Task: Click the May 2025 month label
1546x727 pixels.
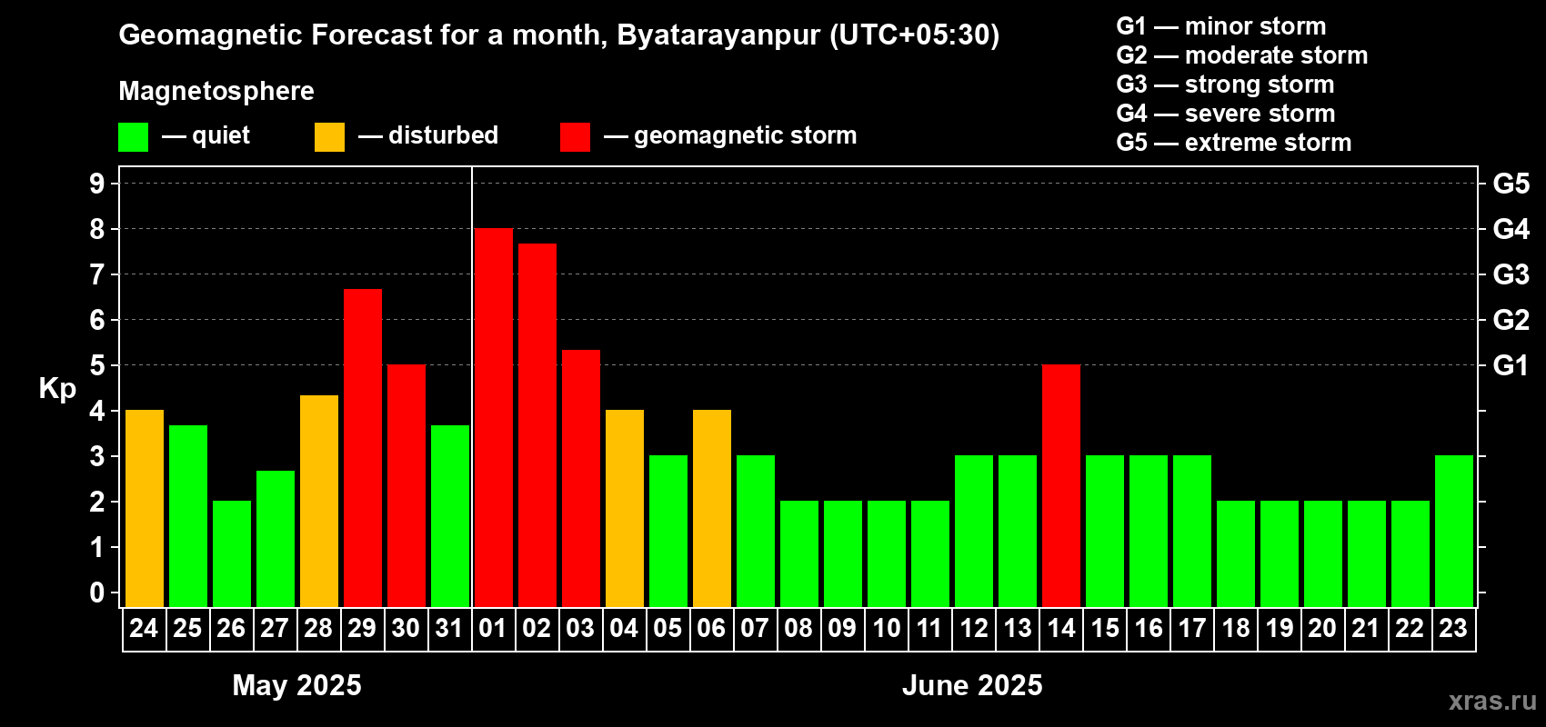Action: 296,685
